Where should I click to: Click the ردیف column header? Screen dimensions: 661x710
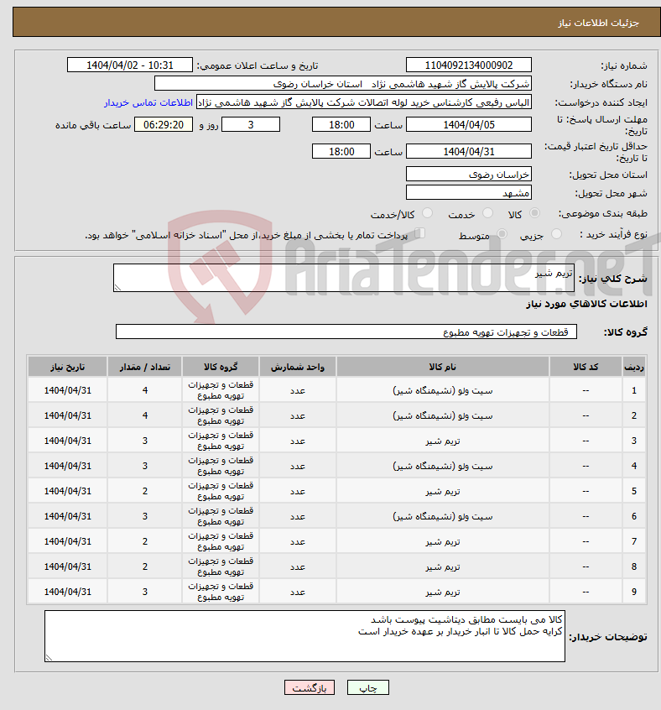(634, 367)
